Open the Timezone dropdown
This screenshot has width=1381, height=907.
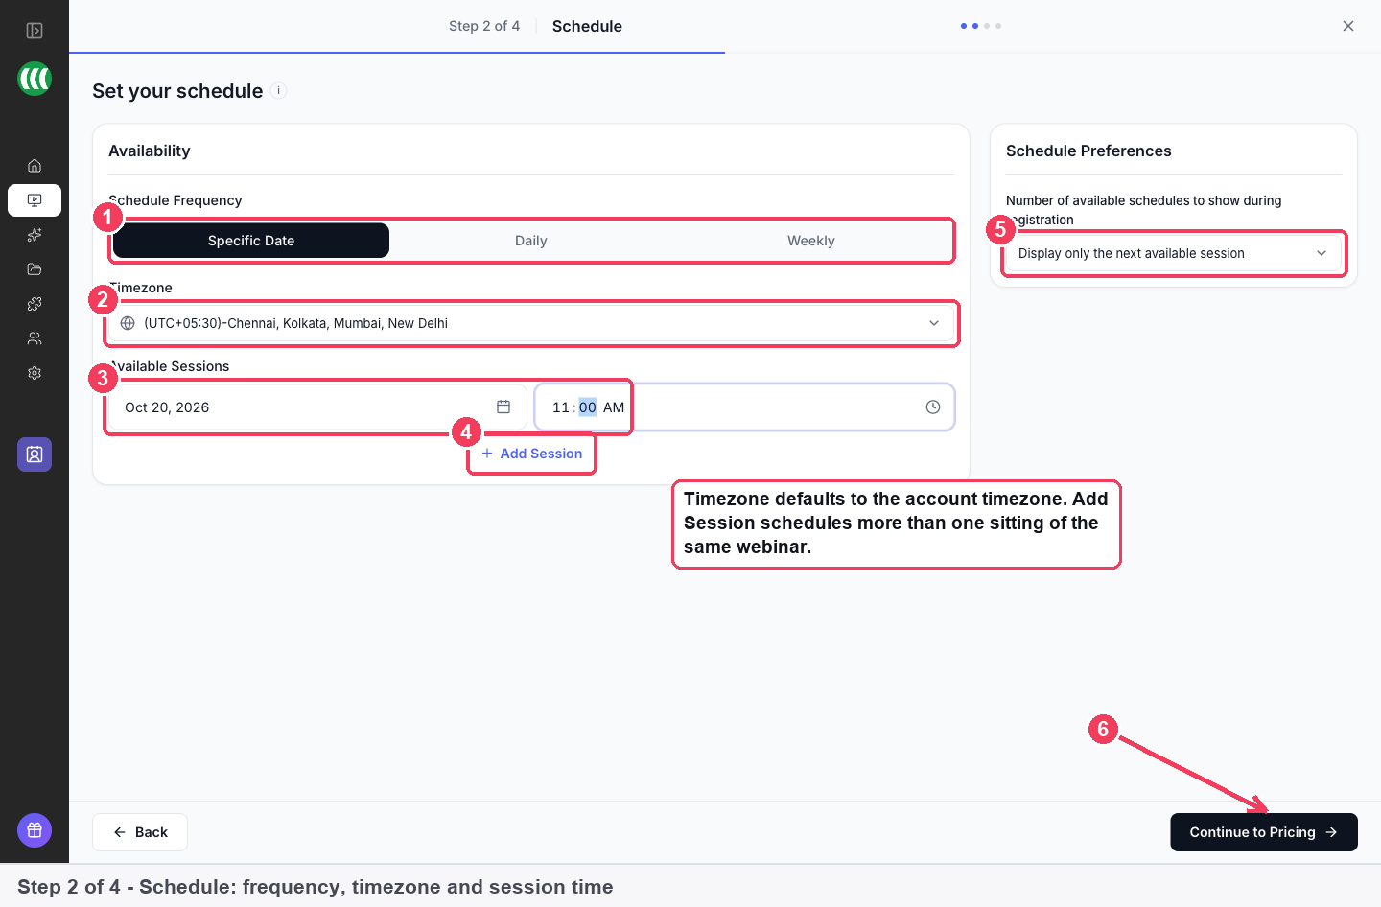coord(531,323)
